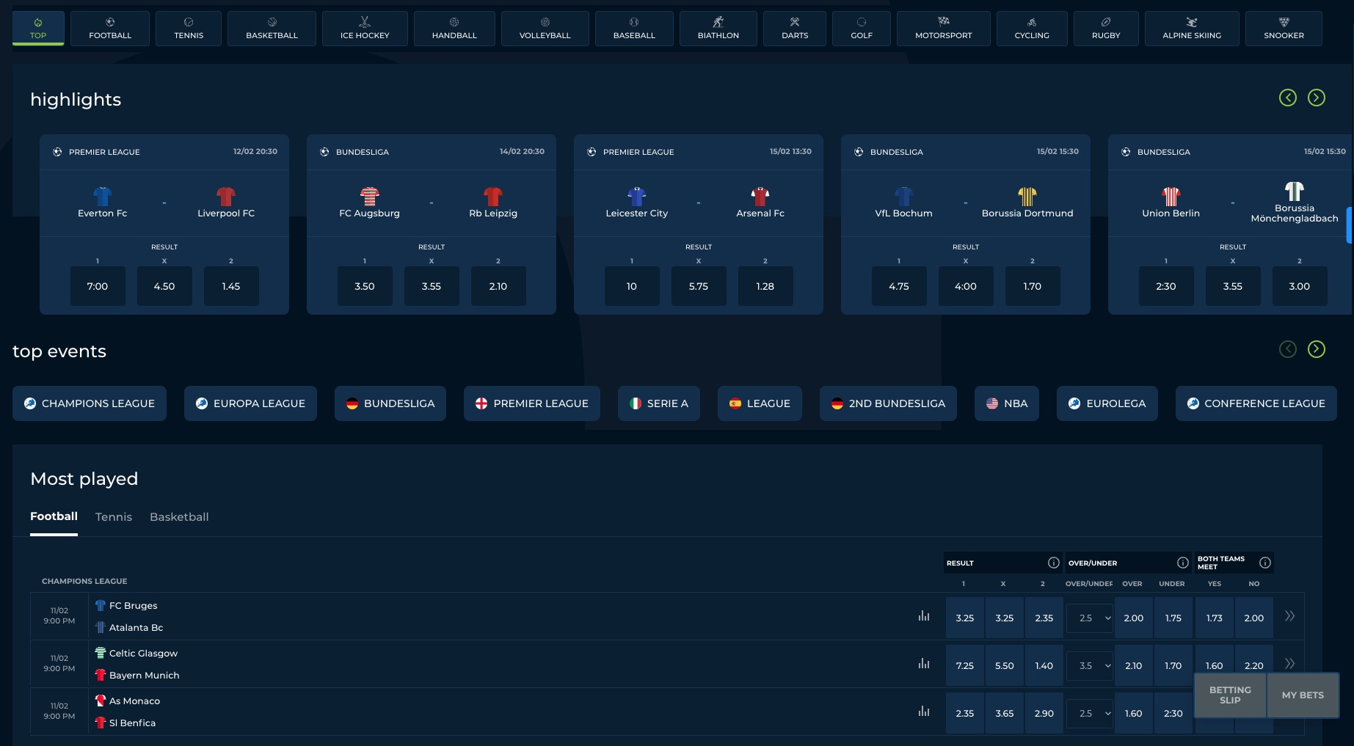Open the 3.5 over/under dropdown for Celtic match
The width and height of the screenshot is (1354, 746).
pos(1090,665)
